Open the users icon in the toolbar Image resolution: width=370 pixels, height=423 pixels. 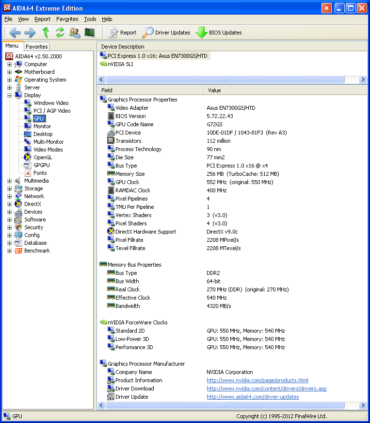tap(75, 33)
